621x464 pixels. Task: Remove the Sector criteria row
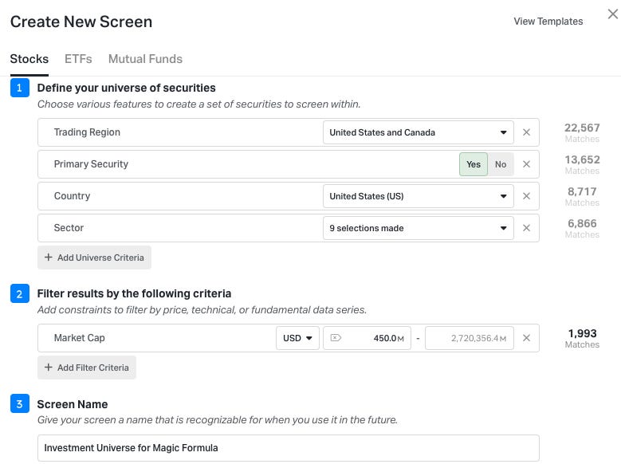[526, 228]
